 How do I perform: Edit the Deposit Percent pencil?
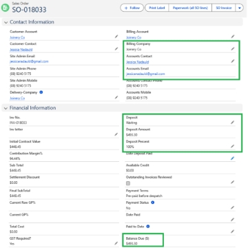pos(233,146)
